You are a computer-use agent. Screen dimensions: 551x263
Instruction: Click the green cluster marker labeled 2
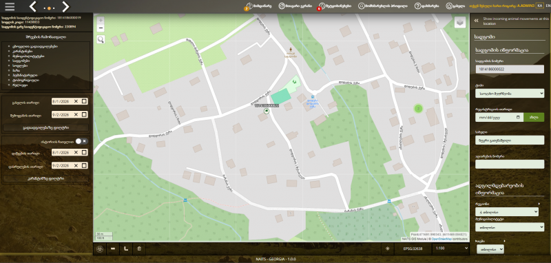[x=418, y=109]
